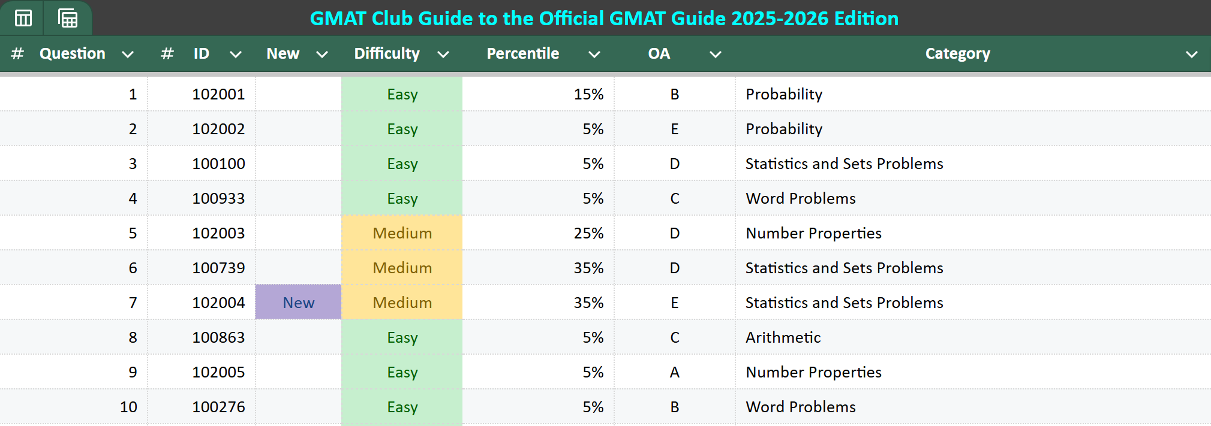
Task: Click the 25% percentile cell
Action: click(588, 233)
